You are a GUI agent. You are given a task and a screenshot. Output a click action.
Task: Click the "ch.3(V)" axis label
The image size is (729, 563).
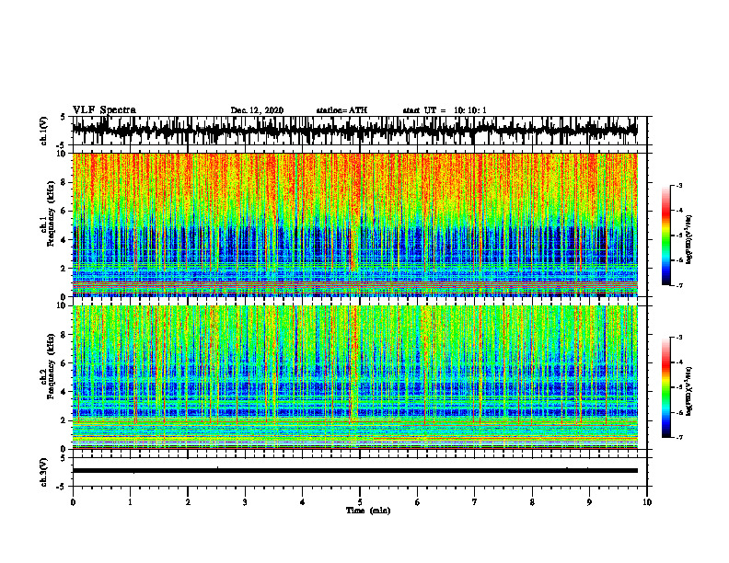coord(44,473)
